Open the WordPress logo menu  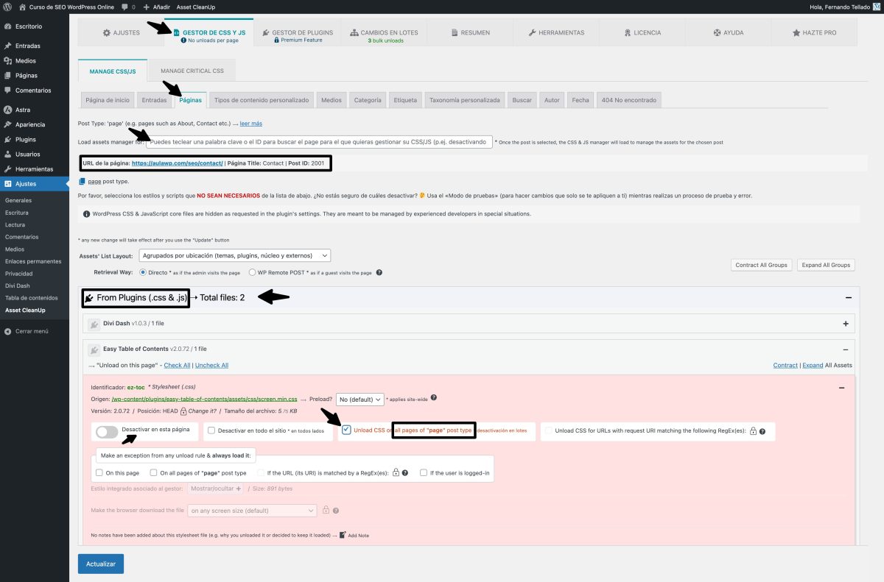pyautogui.click(x=7, y=7)
